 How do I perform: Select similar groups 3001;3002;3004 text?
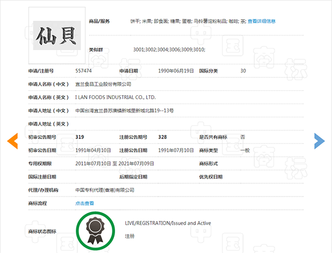151,50
